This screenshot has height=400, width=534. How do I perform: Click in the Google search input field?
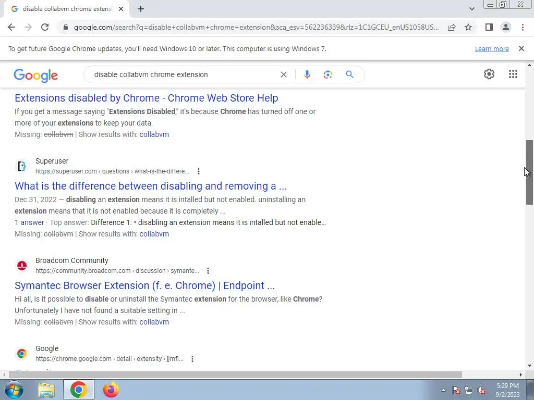pos(184,74)
